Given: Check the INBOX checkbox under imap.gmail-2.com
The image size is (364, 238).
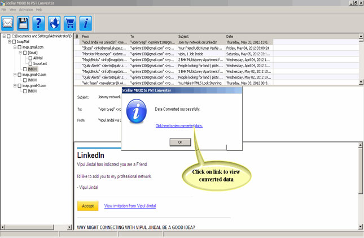Looking at the screenshot, I should click(25, 80).
